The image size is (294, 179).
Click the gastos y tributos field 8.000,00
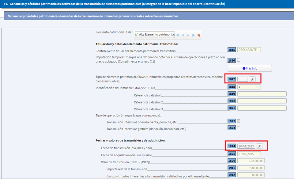(251, 175)
